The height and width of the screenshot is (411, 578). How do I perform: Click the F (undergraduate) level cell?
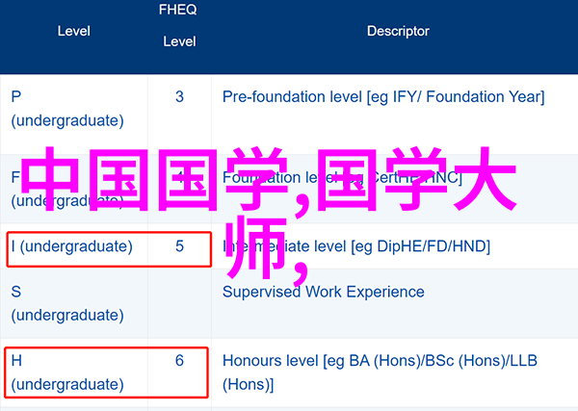tap(67, 189)
